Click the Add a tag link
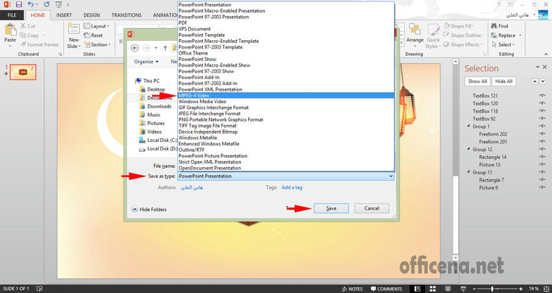 (292, 187)
